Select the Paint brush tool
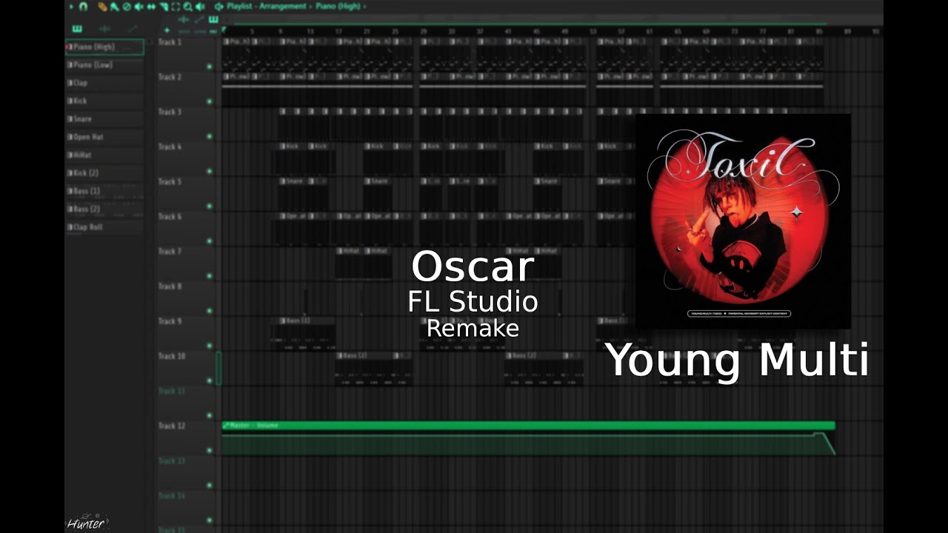The image size is (948, 533). (115, 7)
